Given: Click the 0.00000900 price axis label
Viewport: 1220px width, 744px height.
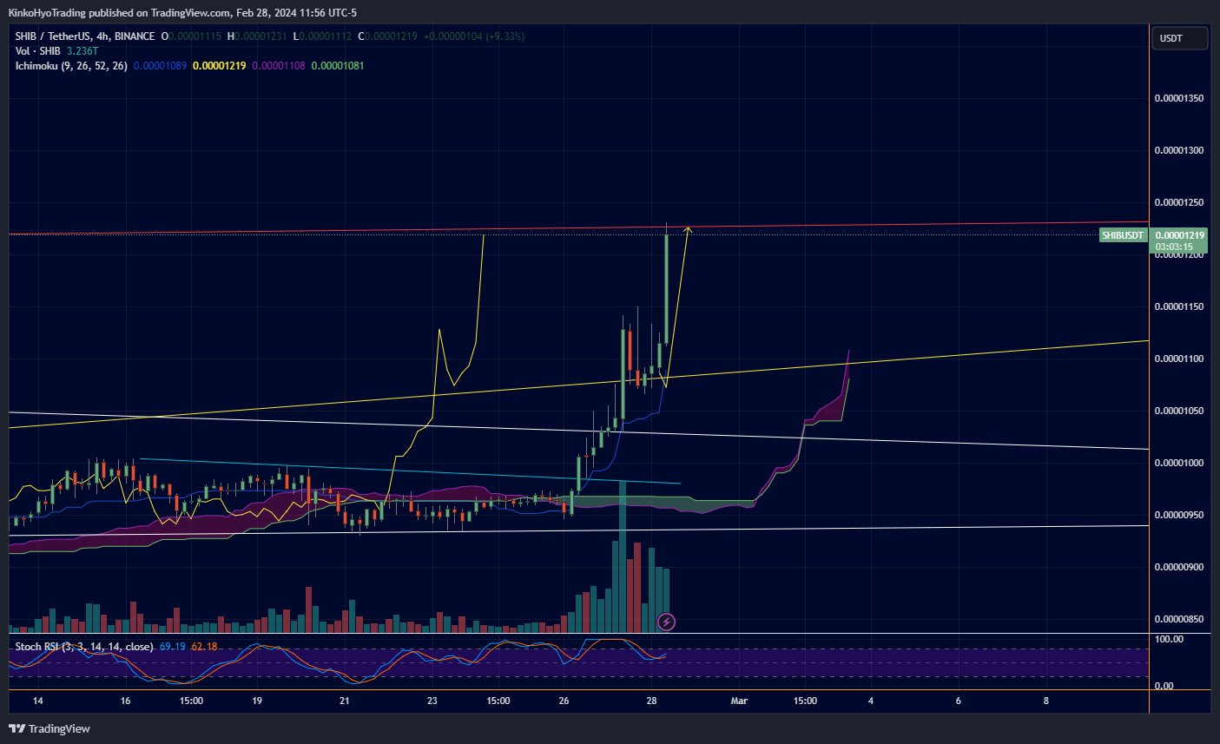Looking at the screenshot, I should click(x=1179, y=567).
